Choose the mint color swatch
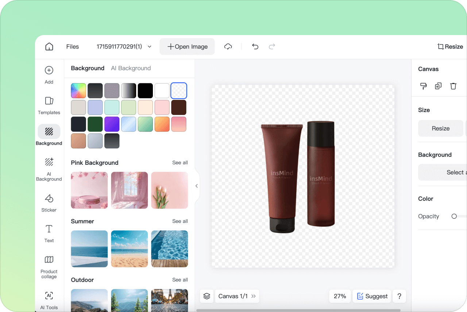 click(x=112, y=107)
